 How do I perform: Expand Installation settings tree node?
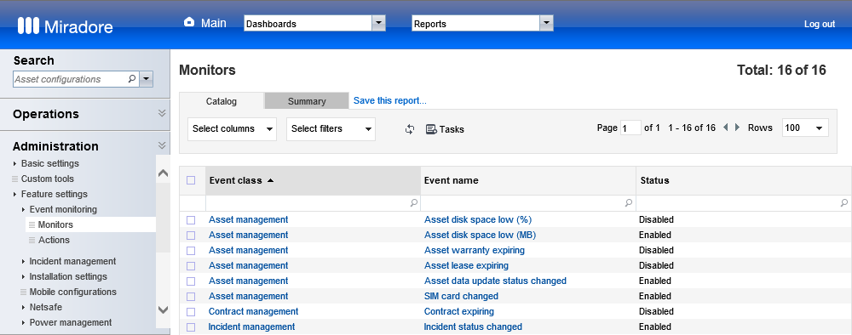(x=23, y=276)
